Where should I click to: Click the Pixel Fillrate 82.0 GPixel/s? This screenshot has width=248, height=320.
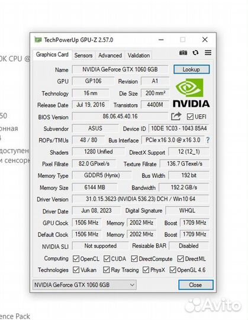pos(94,164)
